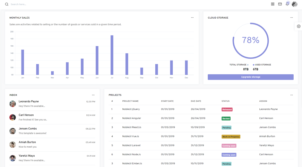The width and height of the screenshot is (302, 167).
Task: Click the 78% storage progress circle
Action: (x=250, y=40)
